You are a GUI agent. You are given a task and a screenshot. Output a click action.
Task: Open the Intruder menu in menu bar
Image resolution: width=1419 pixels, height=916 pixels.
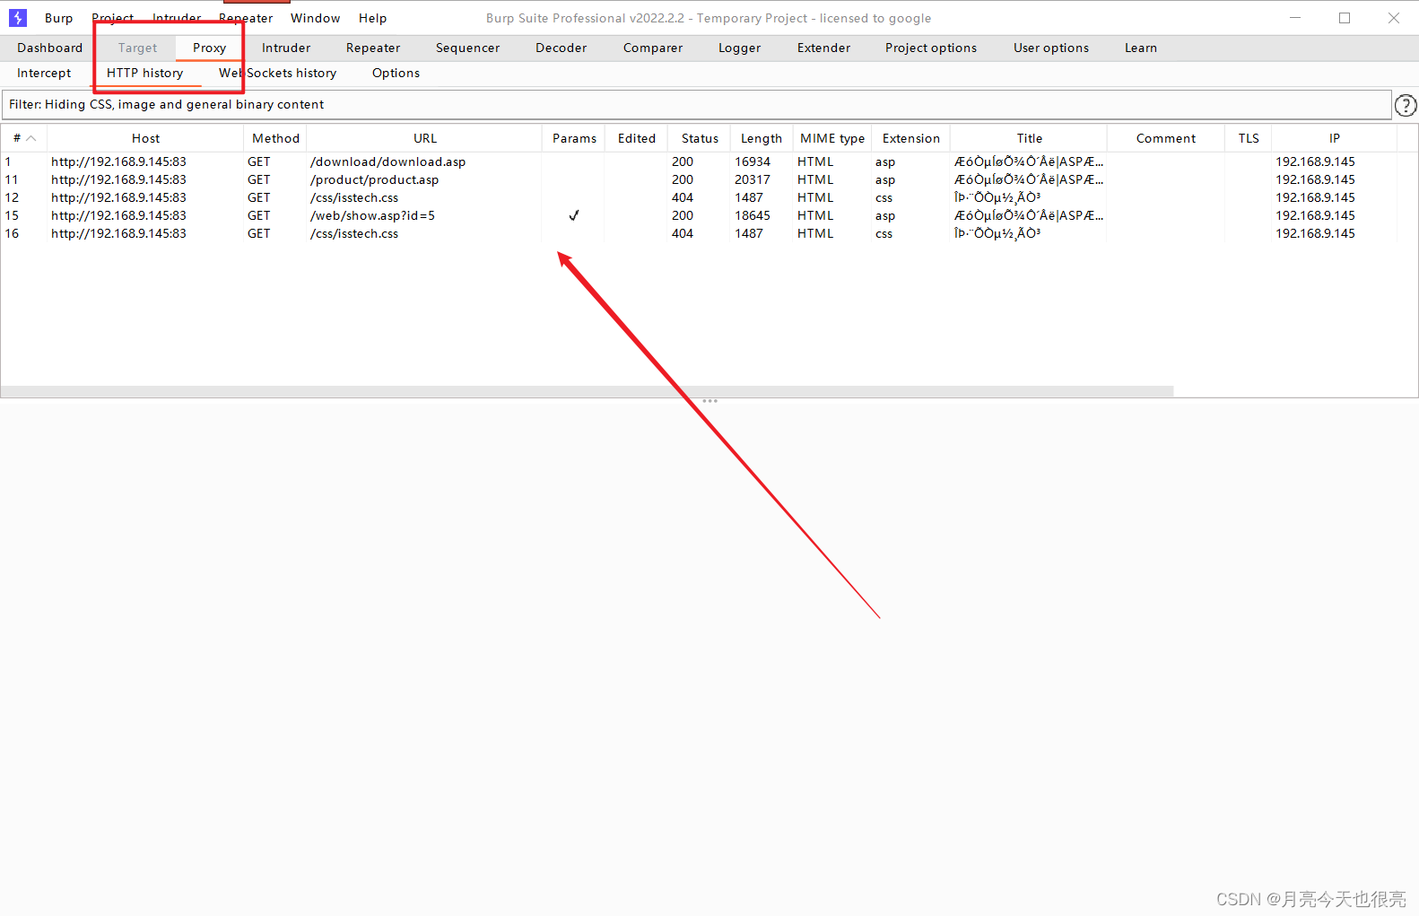177,18
